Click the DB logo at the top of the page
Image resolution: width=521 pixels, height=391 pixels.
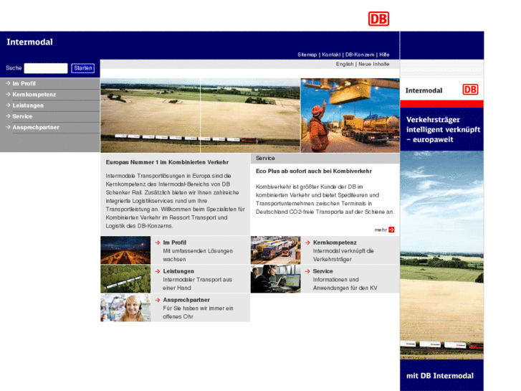[x=378, y=19]
